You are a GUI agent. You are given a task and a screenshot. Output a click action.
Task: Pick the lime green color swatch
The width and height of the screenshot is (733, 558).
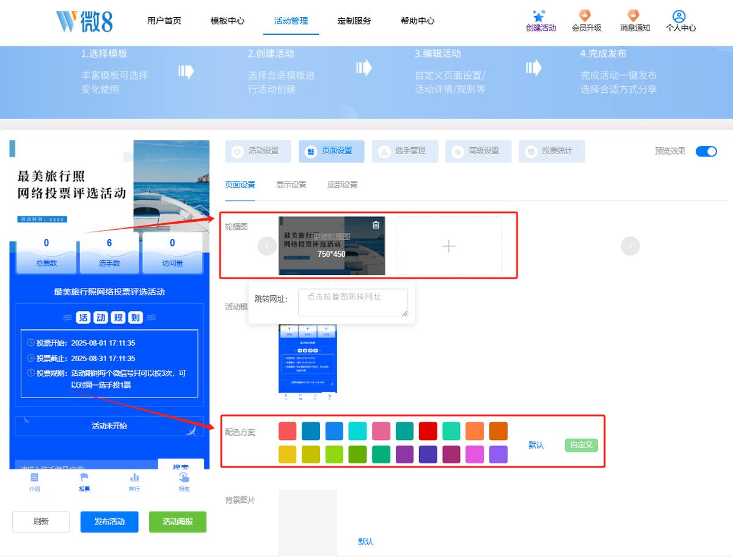coord(334,455)
